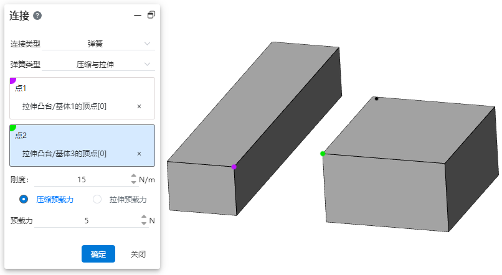
Task: Click the 预载力 input field with value 5
Action: [x=87, y=220]
